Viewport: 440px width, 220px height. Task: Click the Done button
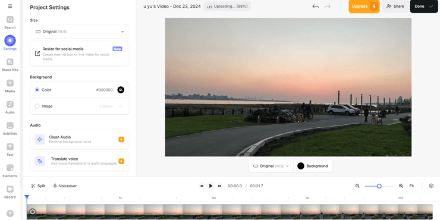tap(424, 6)
